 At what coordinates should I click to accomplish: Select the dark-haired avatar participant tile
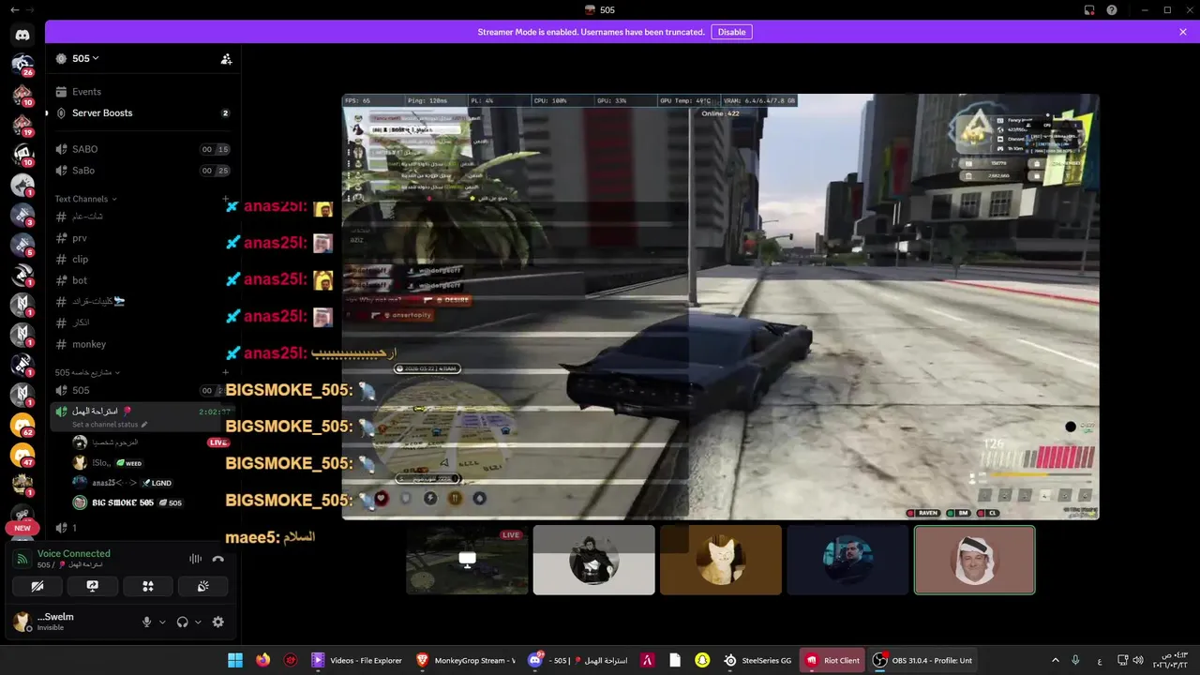[x=593, y=560]
